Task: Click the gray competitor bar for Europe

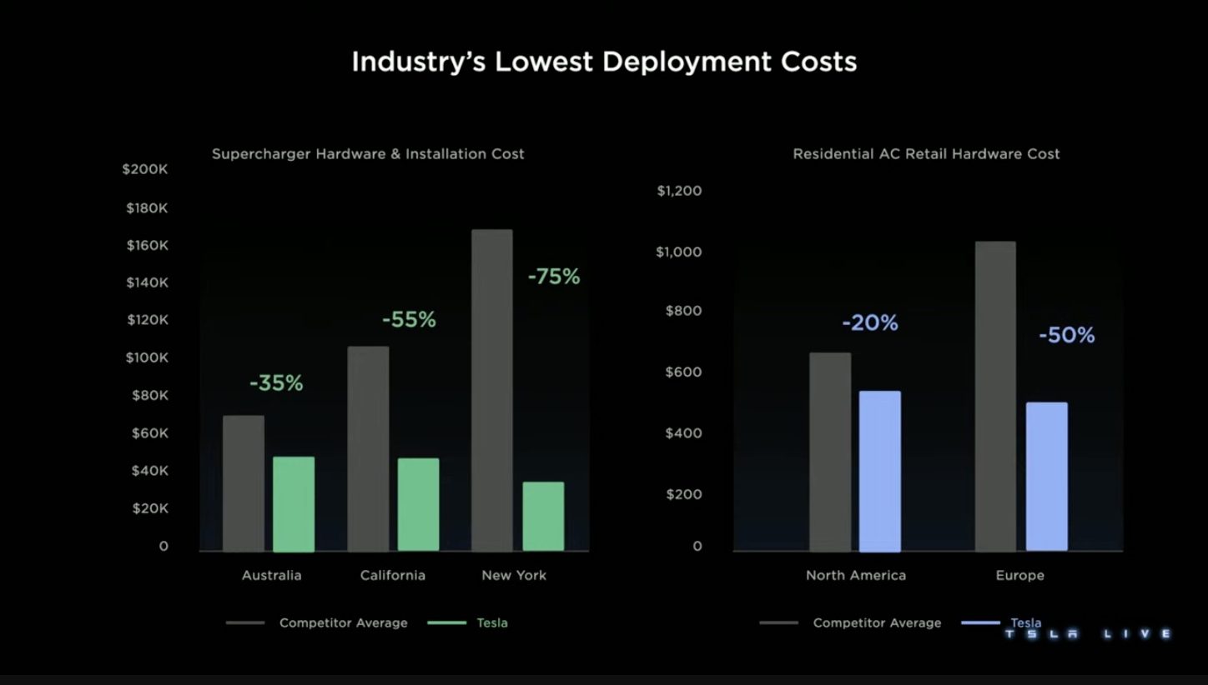Action: 996,397
